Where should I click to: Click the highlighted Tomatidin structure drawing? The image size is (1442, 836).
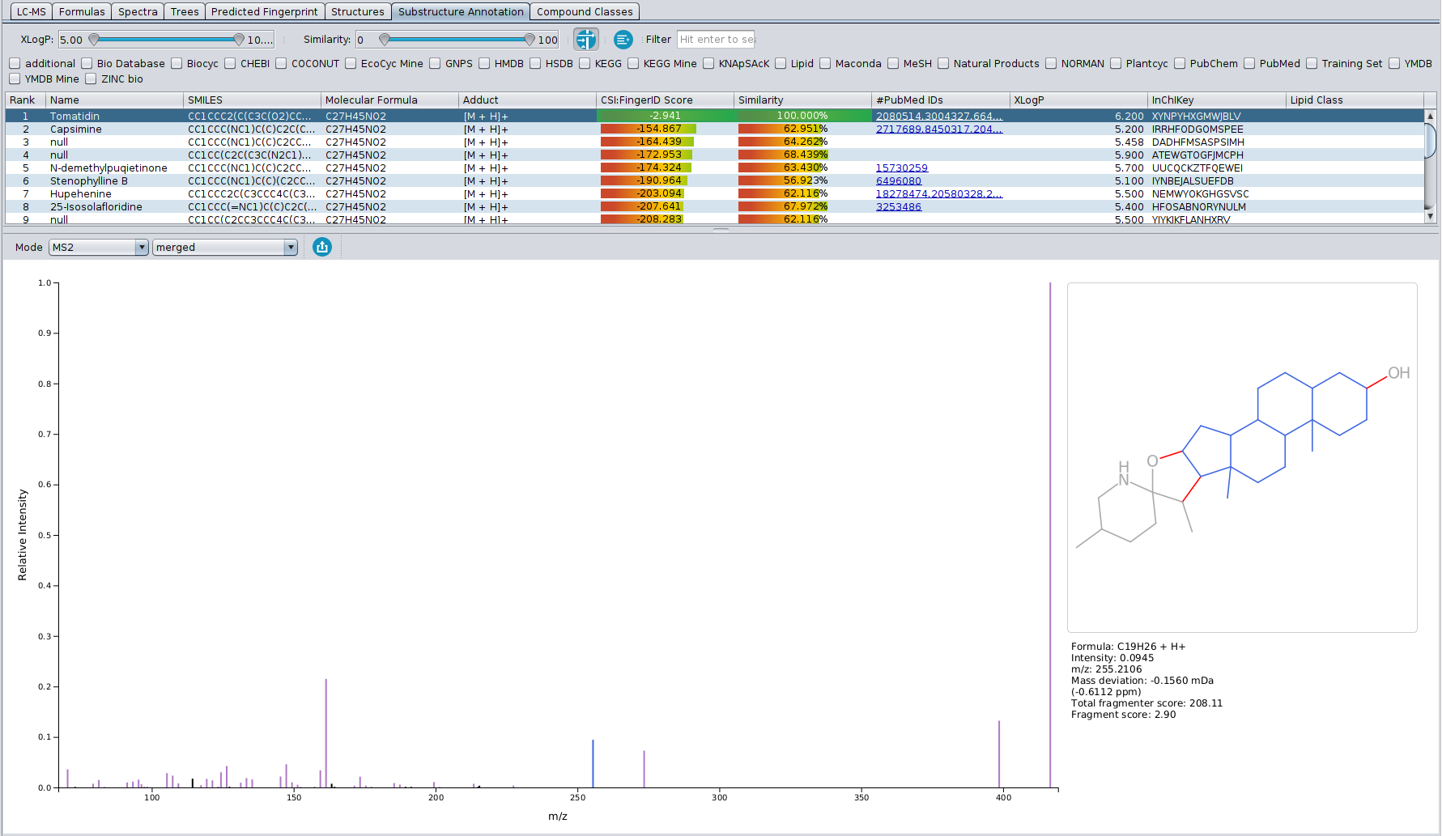point(1242,457)
